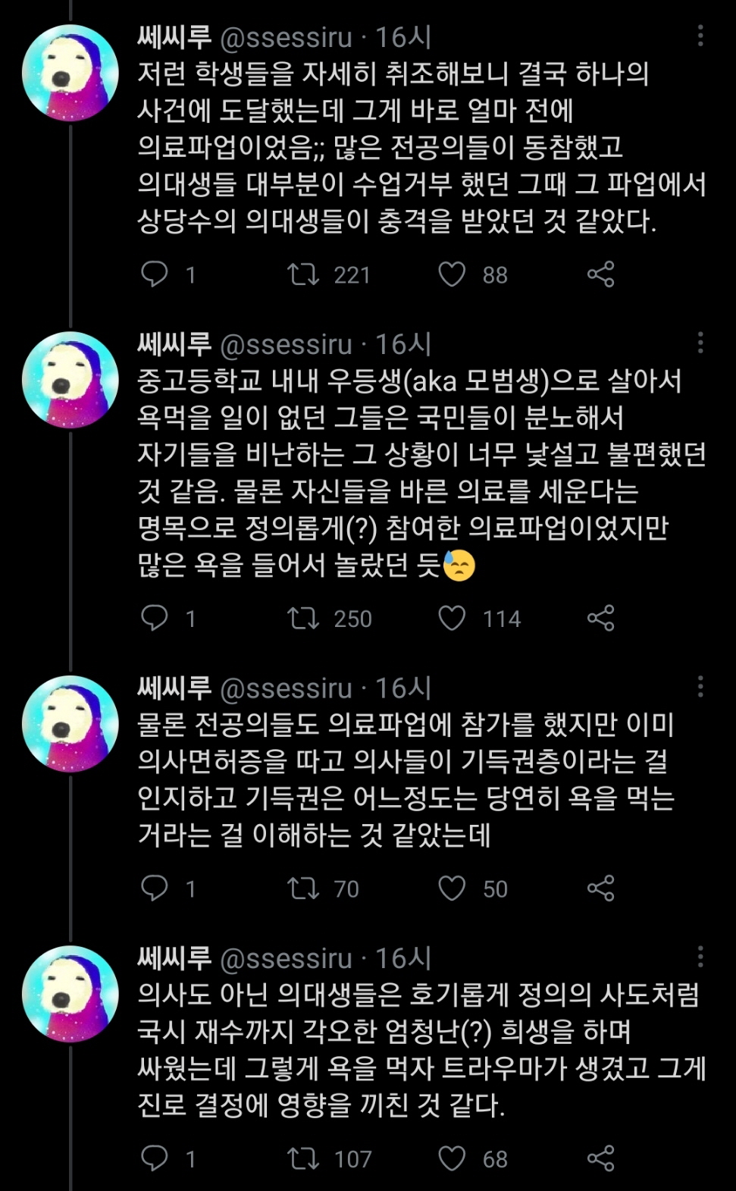Image resolution: width=736 pixels, height=1191 pixels.
Task: Retweet the tweet with 70 retweets
Action: (303, 888)
